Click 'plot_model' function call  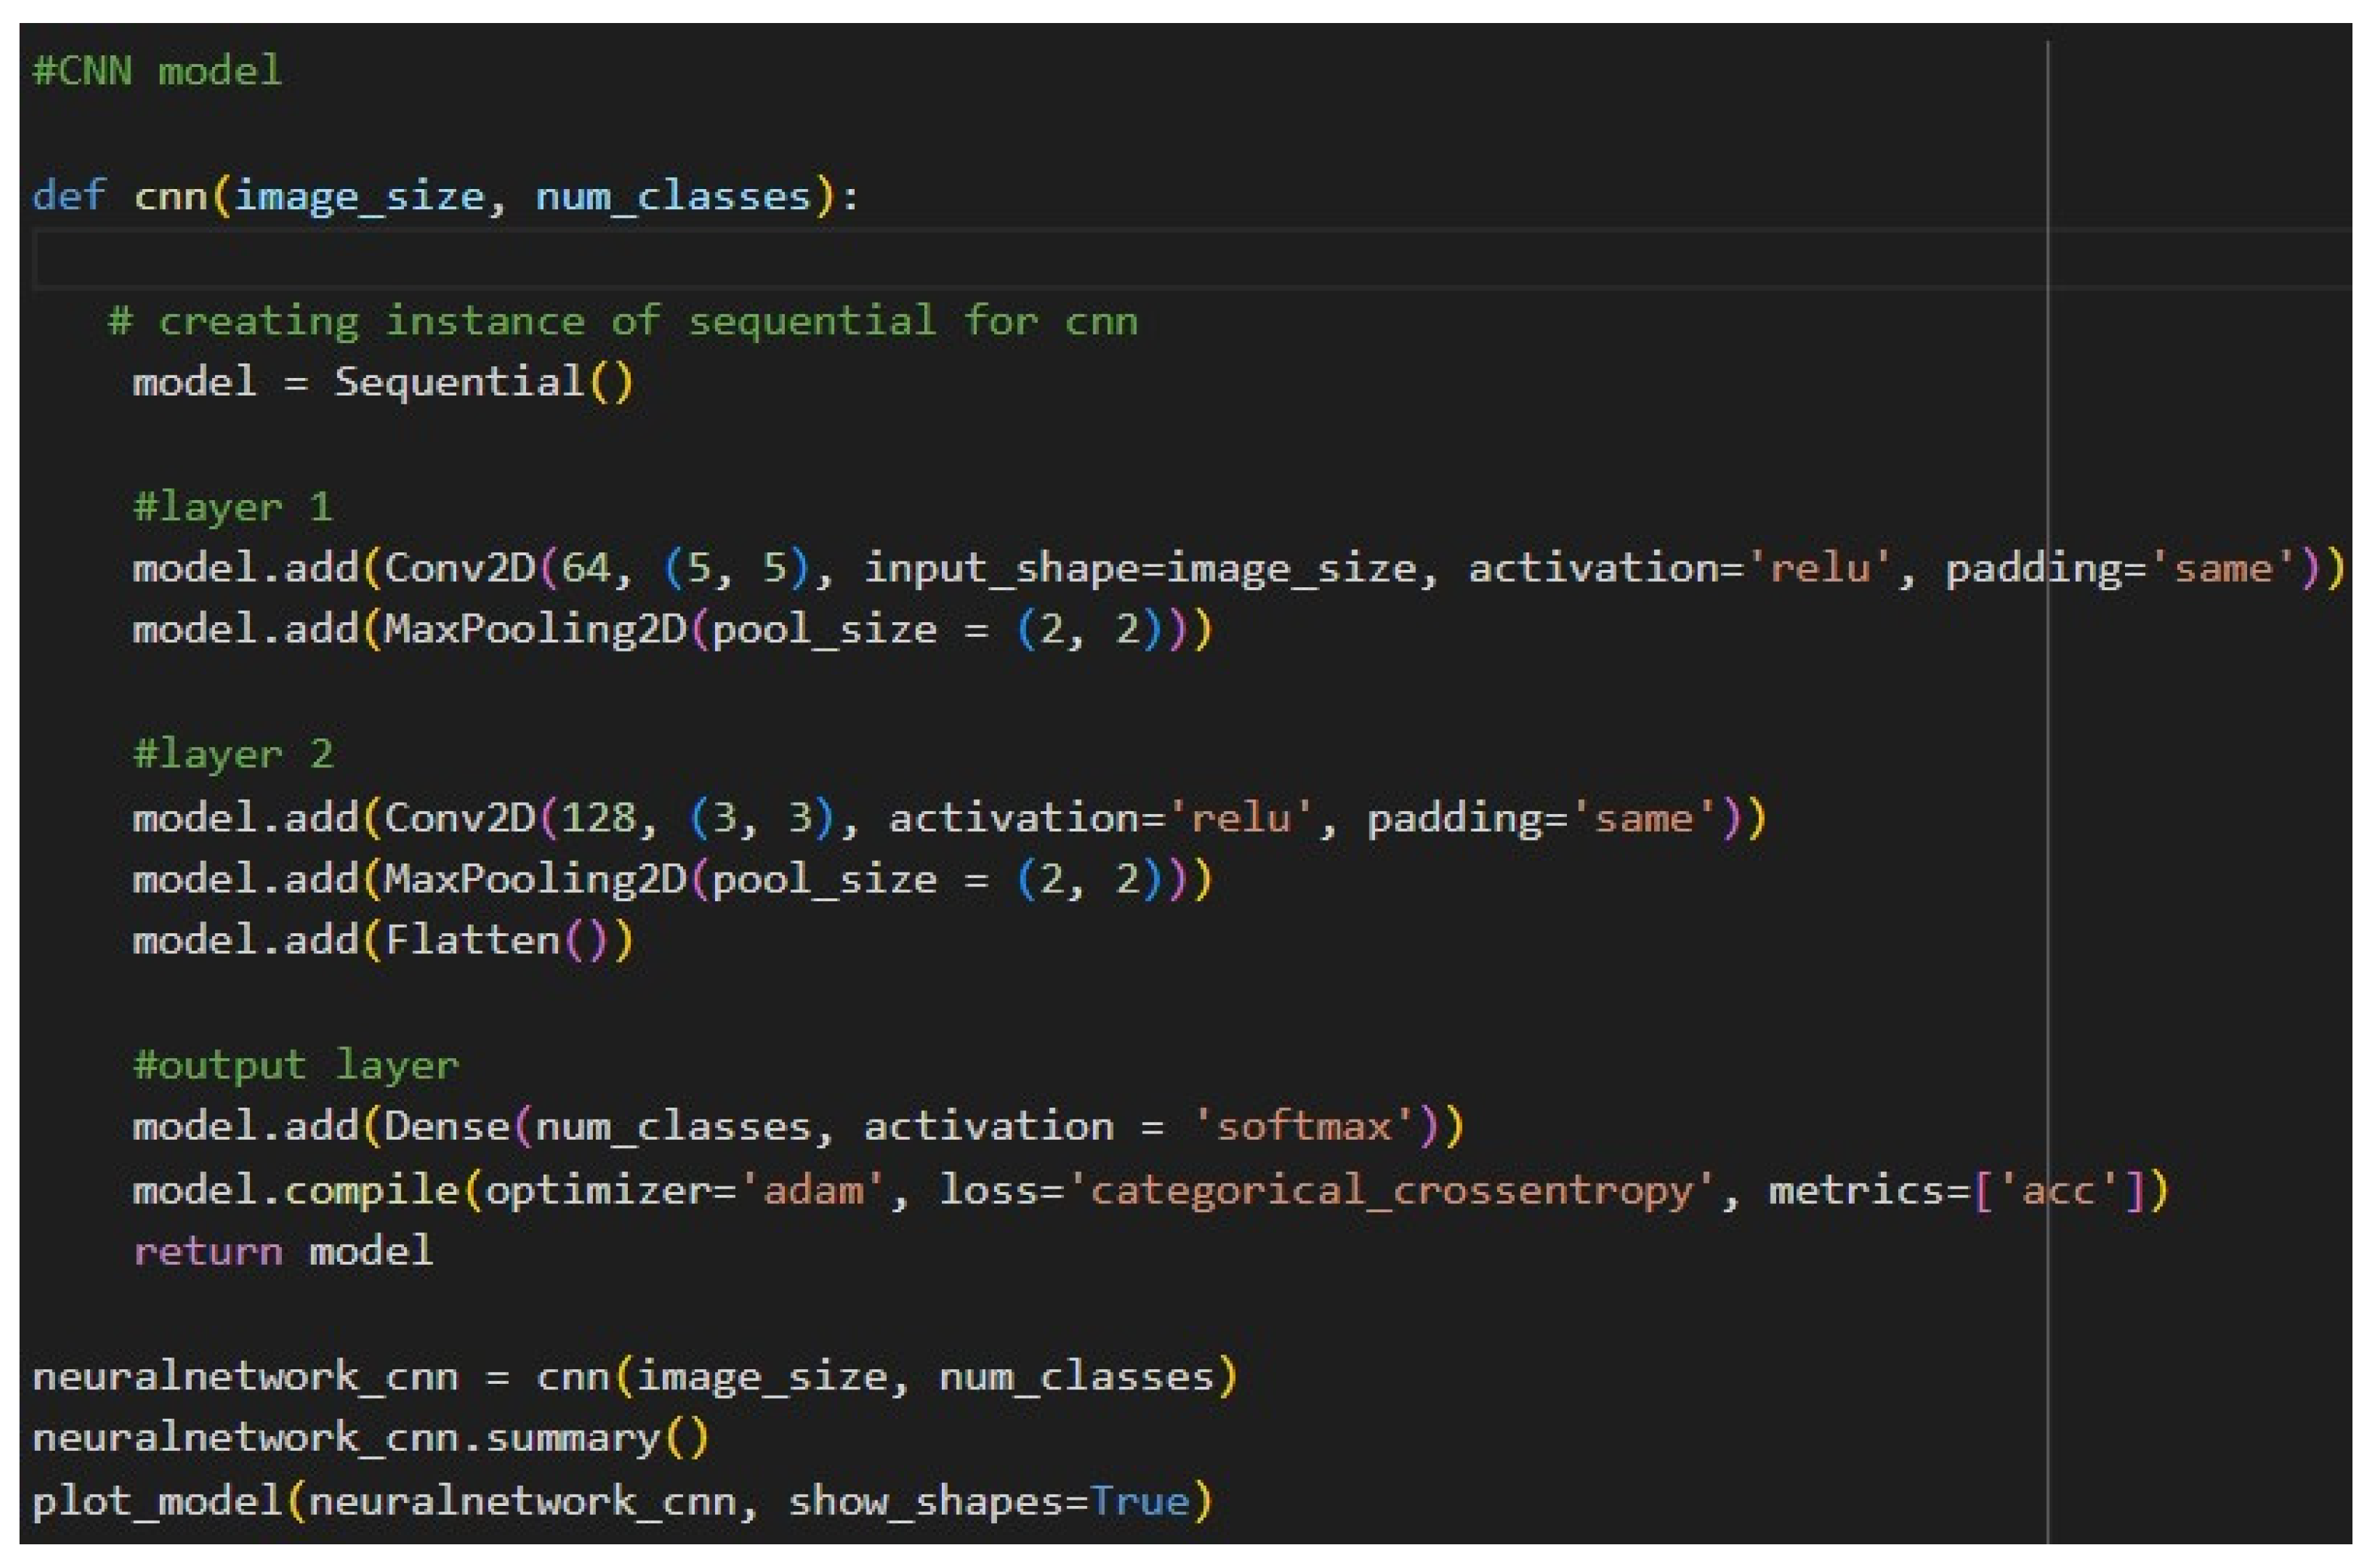click(x=157, y=1501)
